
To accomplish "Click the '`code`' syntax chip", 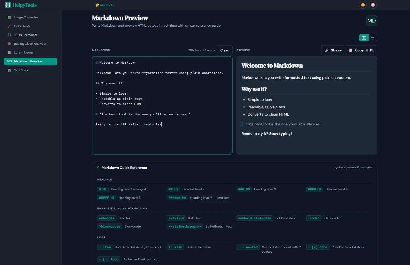I will tap(314, 218).
